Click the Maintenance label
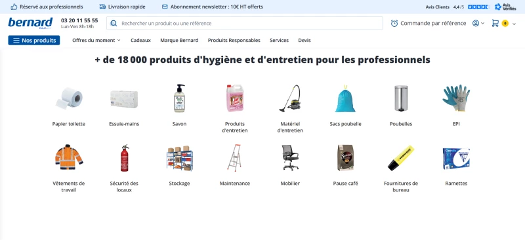This screenshot has width=525, height=240. [235, 184]
